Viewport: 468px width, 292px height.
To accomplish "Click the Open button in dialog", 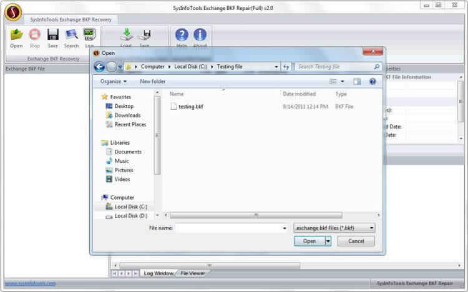I will 310,241.
